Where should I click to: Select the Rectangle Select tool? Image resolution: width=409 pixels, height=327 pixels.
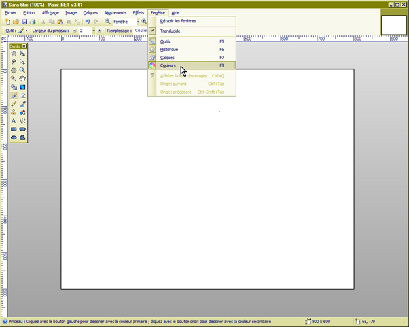(x=14, y=53)
